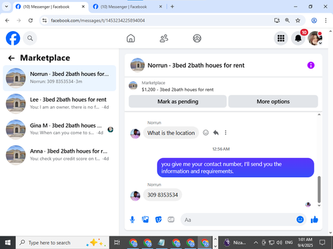Open the Facebook menu grid icon

click(281, 39)
